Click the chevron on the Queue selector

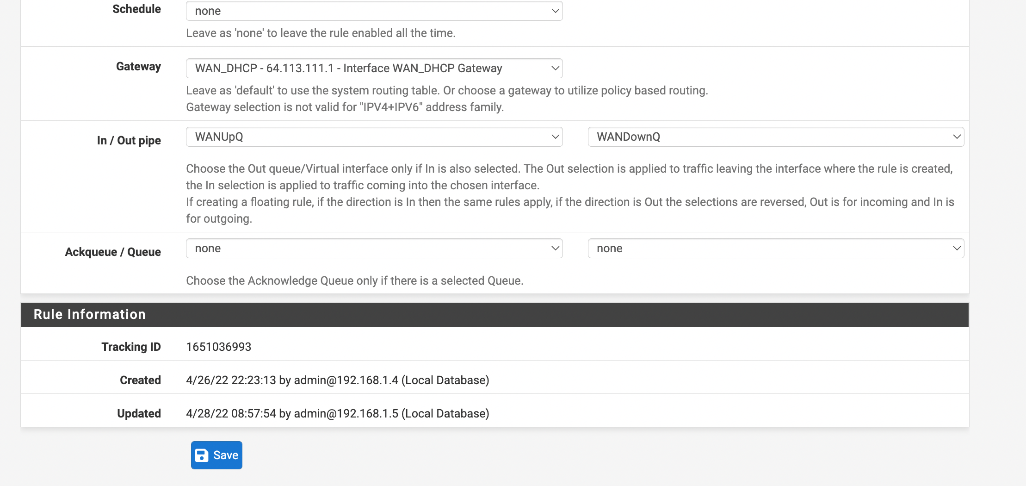[x=957, y=249]
